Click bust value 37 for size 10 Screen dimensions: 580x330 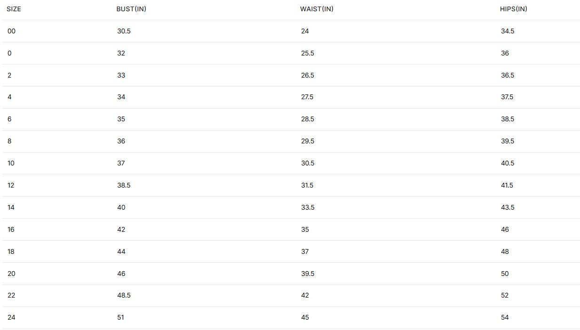(x=121, y=163)
